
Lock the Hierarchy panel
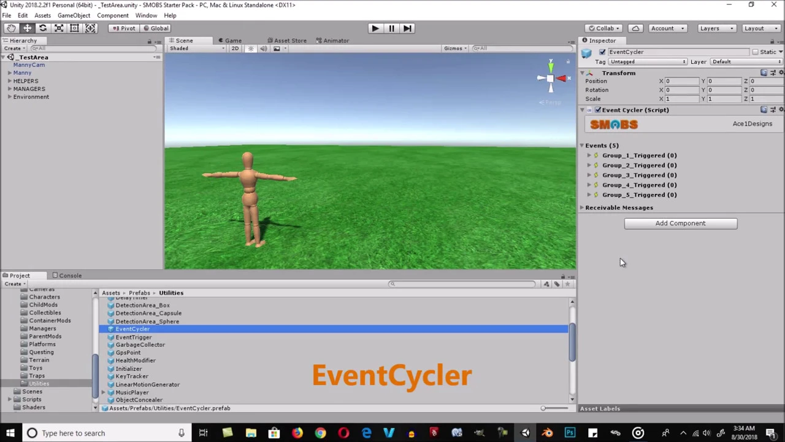point(149,41)
